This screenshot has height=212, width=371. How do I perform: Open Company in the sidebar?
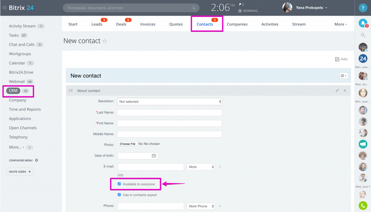17,100
